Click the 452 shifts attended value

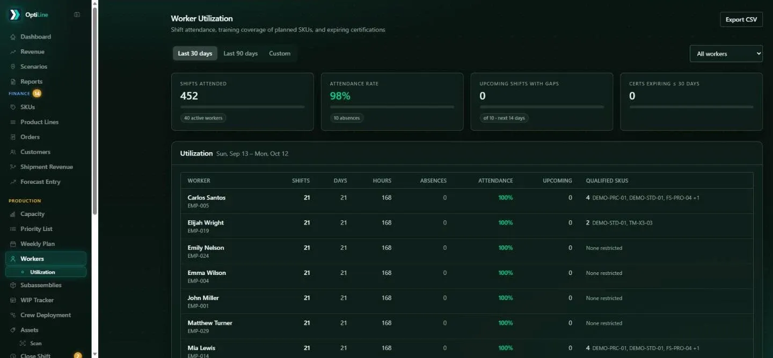[189, 96]
